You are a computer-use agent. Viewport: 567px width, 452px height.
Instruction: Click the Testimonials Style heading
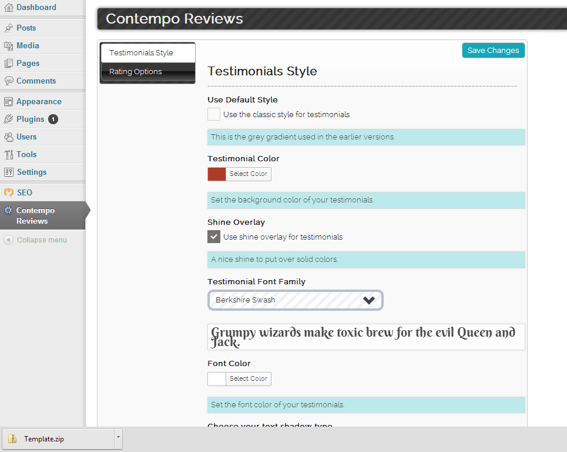point(262,71)
